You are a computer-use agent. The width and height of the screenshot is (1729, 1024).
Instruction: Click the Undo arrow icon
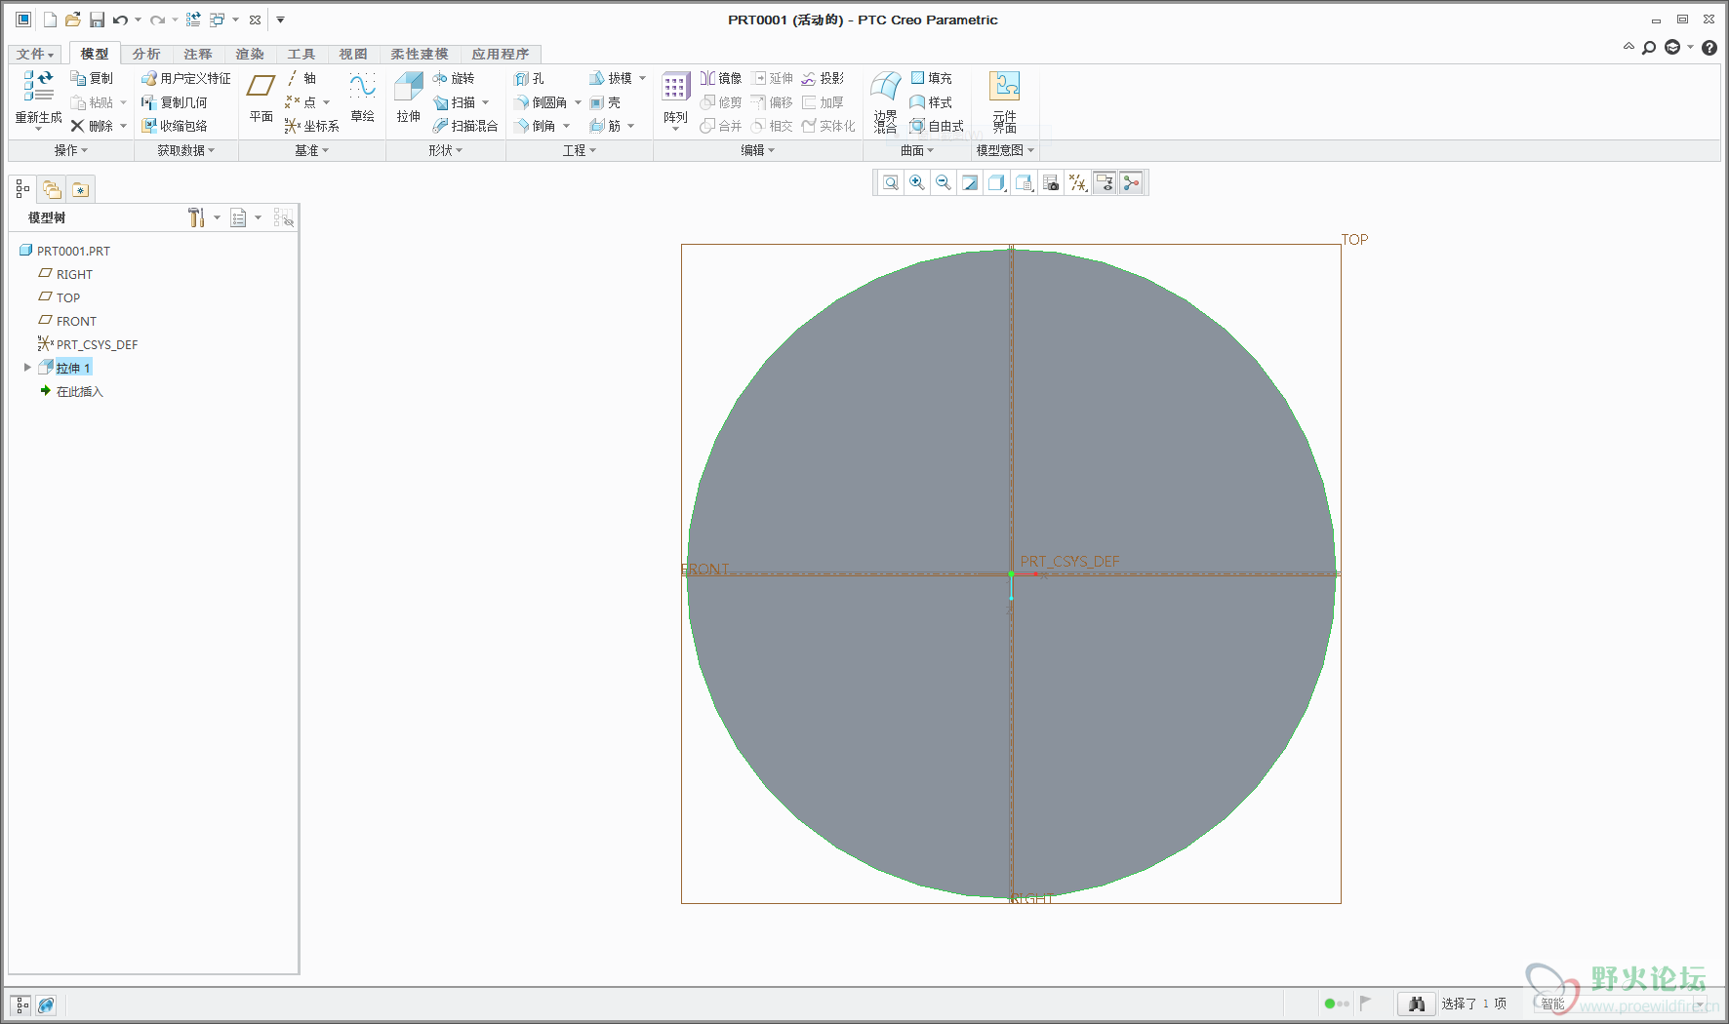(x=120, y=20)
